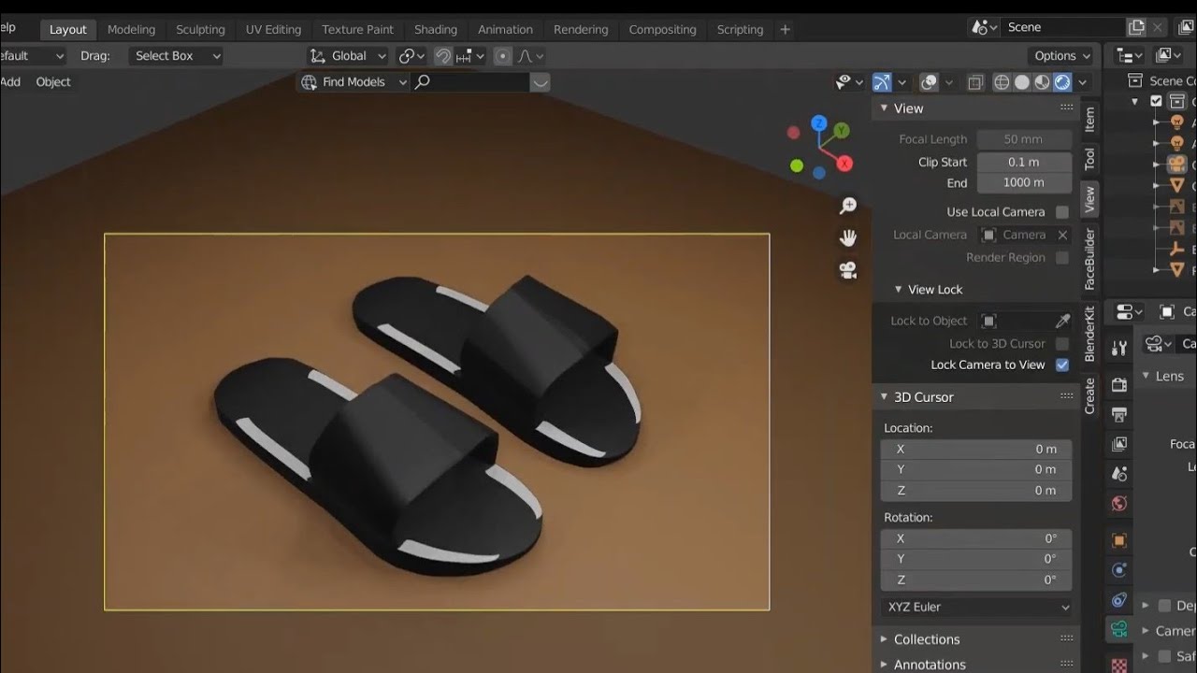Image resolution: width=1197 pixels, height=673 pixels.
Task: Open the View Layer properties tab icon
Action: coord(1119,444)
